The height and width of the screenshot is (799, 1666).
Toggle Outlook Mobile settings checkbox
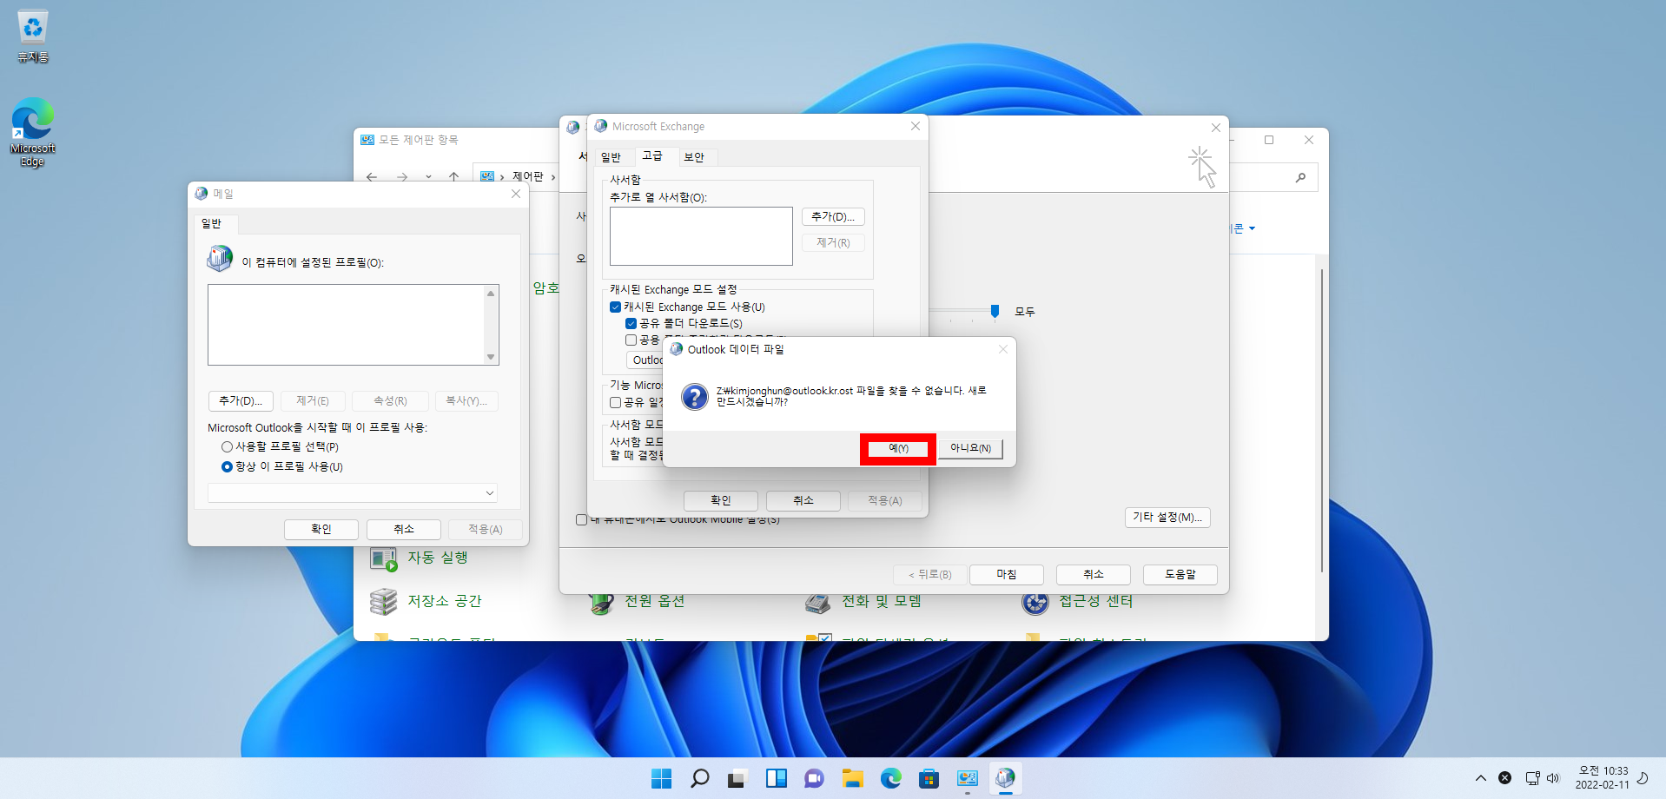coord(581,519)
